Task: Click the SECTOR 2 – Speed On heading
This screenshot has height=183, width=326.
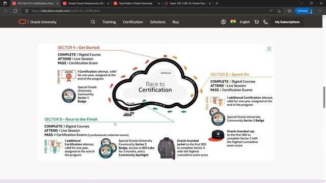Action: coord(230,75)
